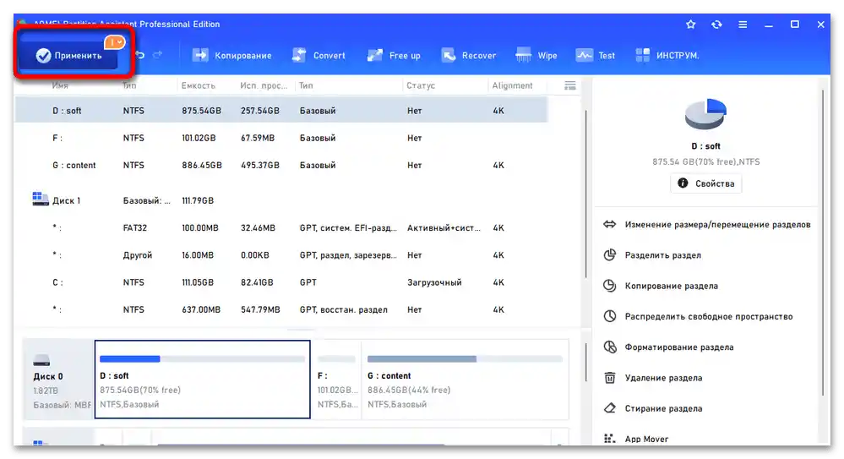
Task: Launch the Recover tool
Action: (468, 56)
